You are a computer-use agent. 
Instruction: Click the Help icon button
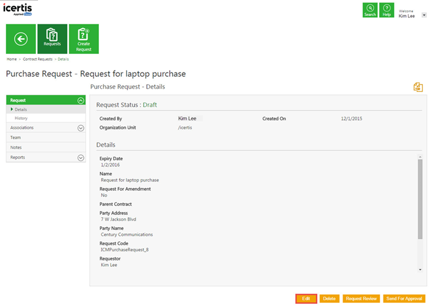(387, 10)
